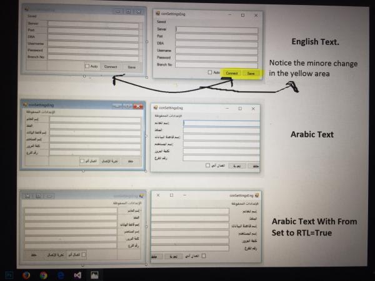Focus المنفذ port field in RTL designer form
Screen dimensions: 375x281
coord(71,218)
